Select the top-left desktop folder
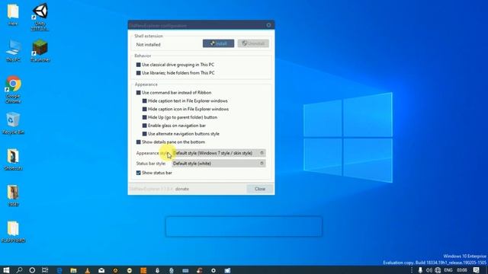 [13, 14]
